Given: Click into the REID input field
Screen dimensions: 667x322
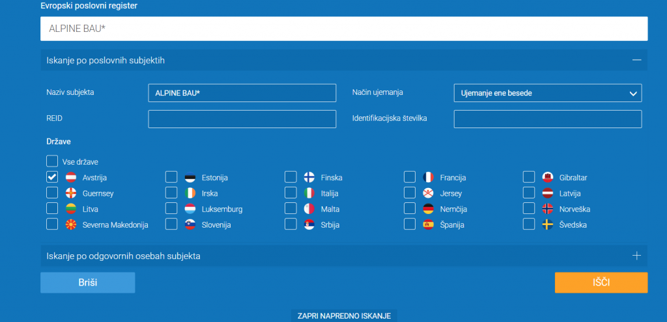Looking at the screenshot, I should point(242,119).
